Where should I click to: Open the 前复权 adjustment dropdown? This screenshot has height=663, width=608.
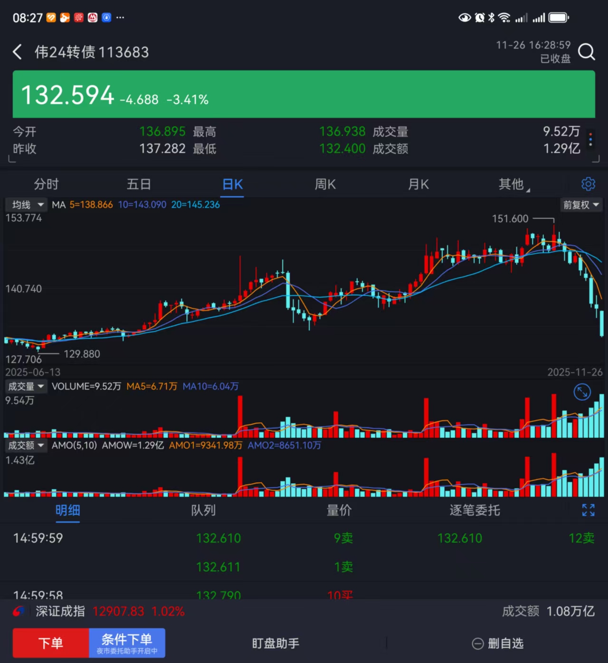point(581,205)
